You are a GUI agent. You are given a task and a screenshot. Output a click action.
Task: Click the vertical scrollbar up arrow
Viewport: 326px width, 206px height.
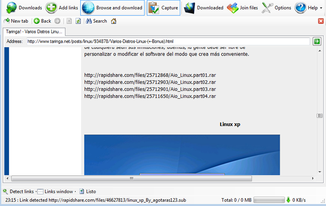point(320,51)
